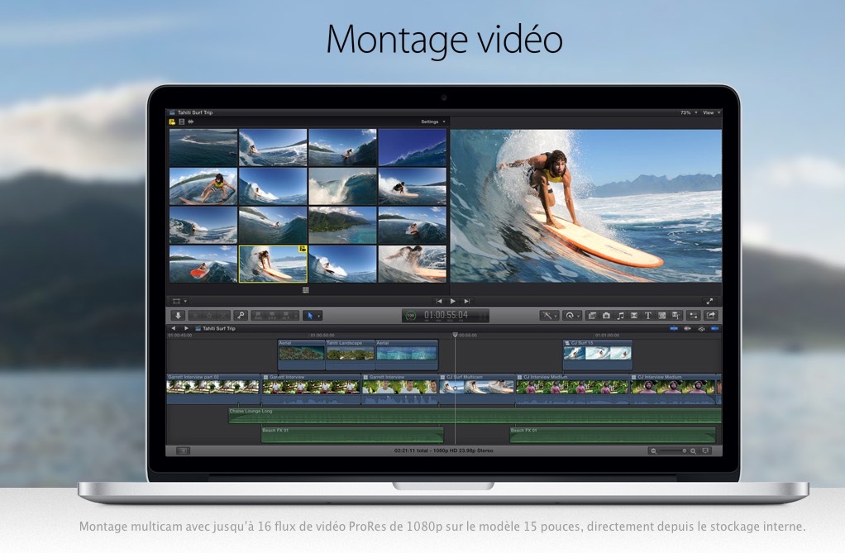Show the Transitions browser icon
Viewport: 845px width, 553px height.
click(x=634, y=315)
